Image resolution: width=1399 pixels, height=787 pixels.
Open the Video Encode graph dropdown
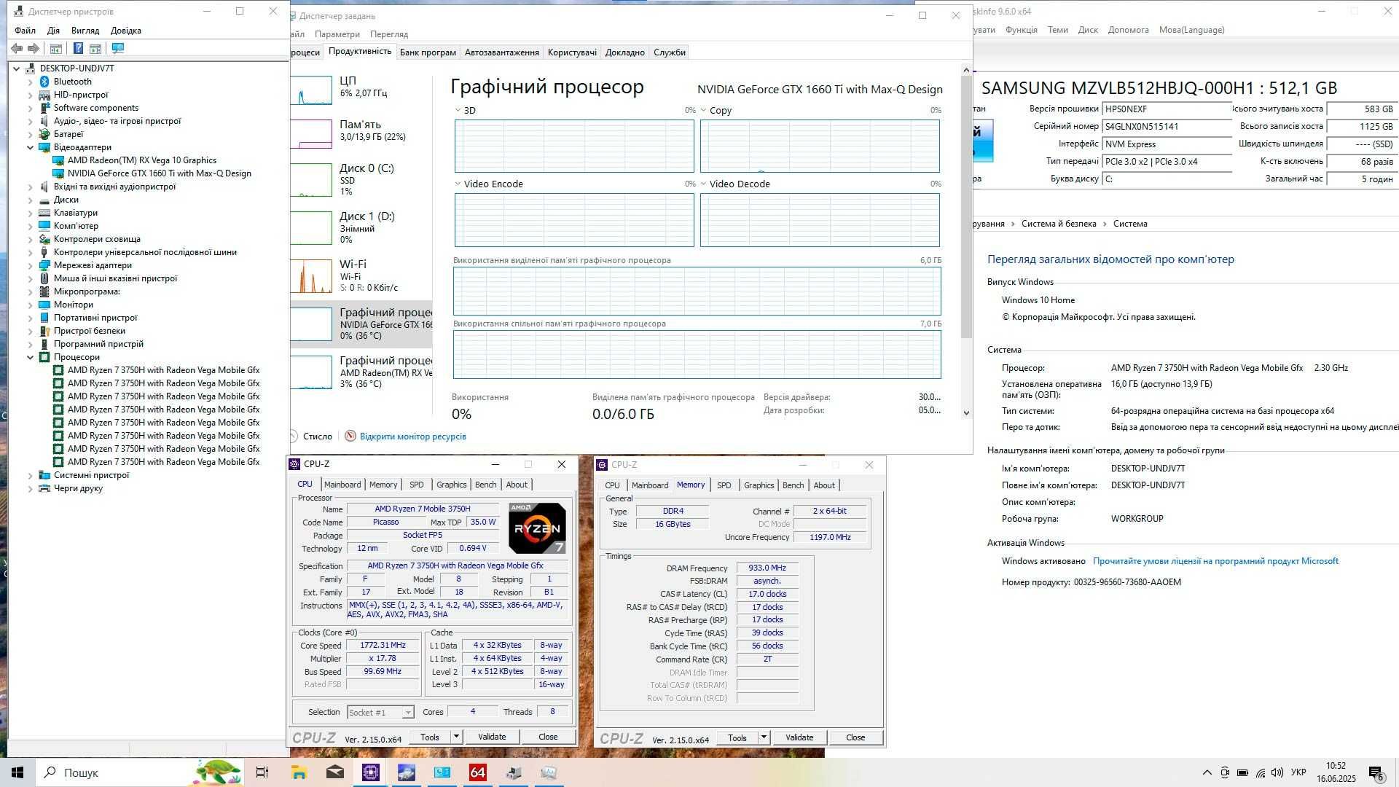(458, 184)
